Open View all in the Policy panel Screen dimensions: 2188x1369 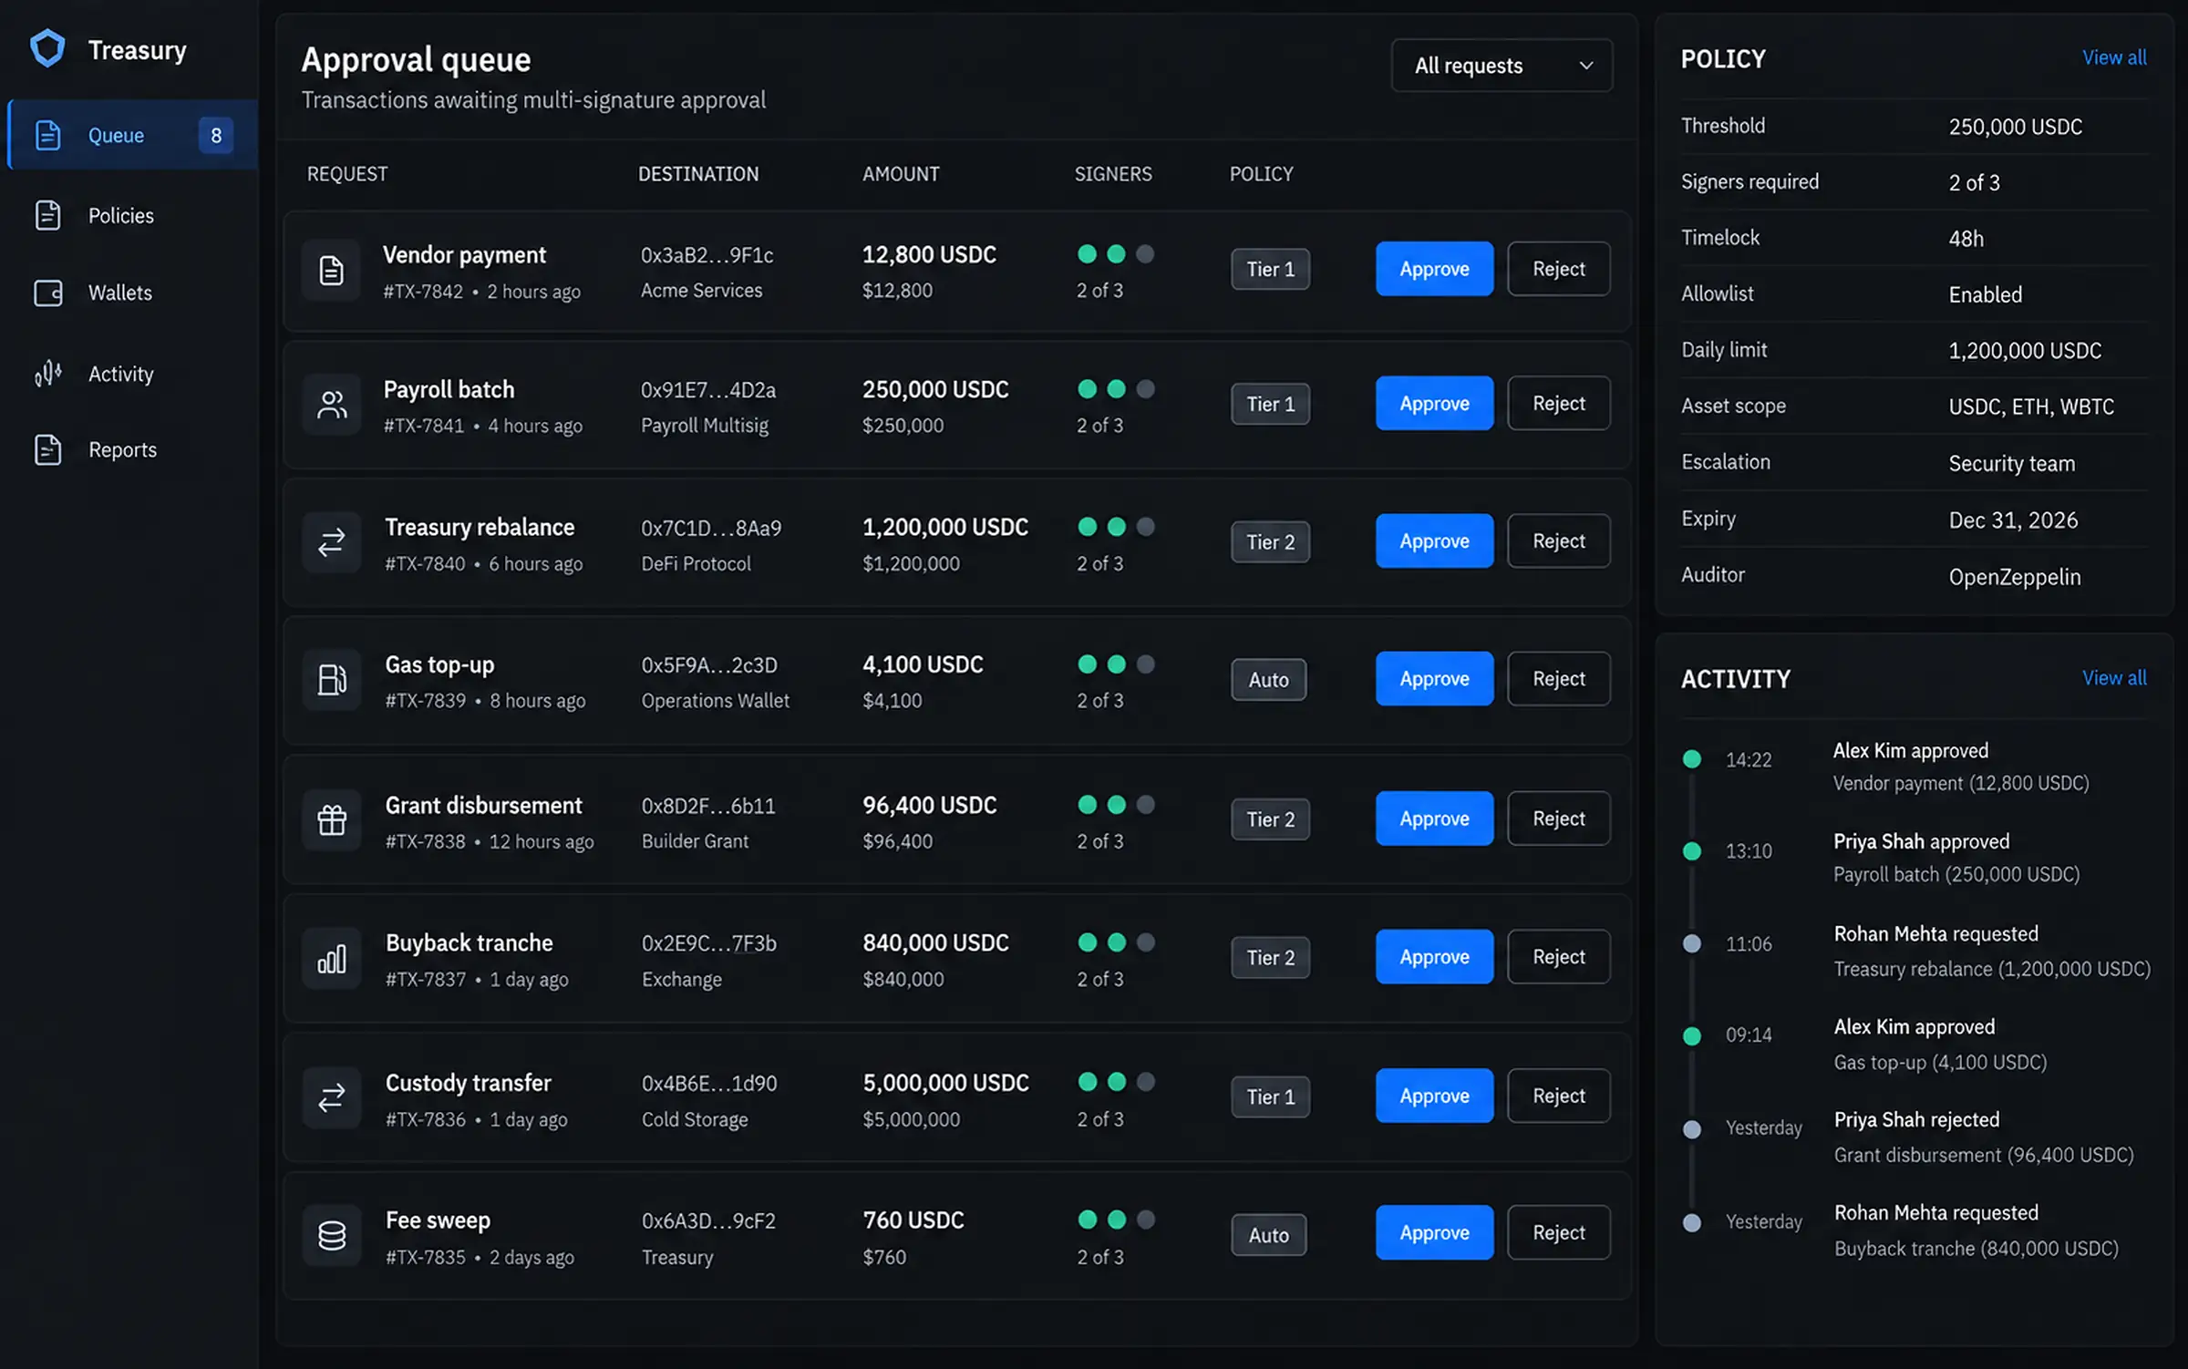coord(2113,57)
